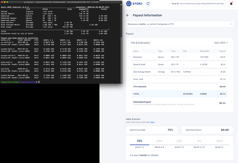This screenshot has height=163, width=238.
Task: Click the Held Amount Rate 75% card
Action: coord(151,130)
